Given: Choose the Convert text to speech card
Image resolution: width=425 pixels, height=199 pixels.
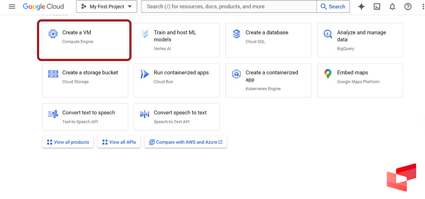Looking at the screenshot, I should (x=85, y=117).
